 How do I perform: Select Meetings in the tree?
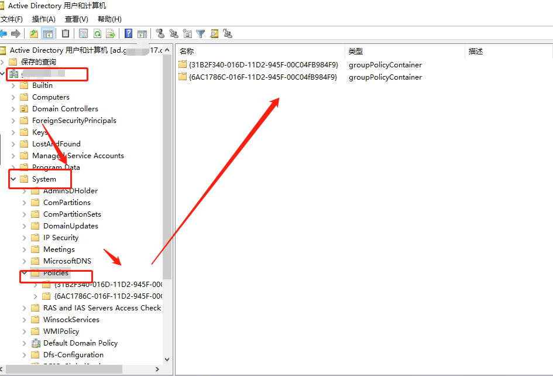pos(59,249)
